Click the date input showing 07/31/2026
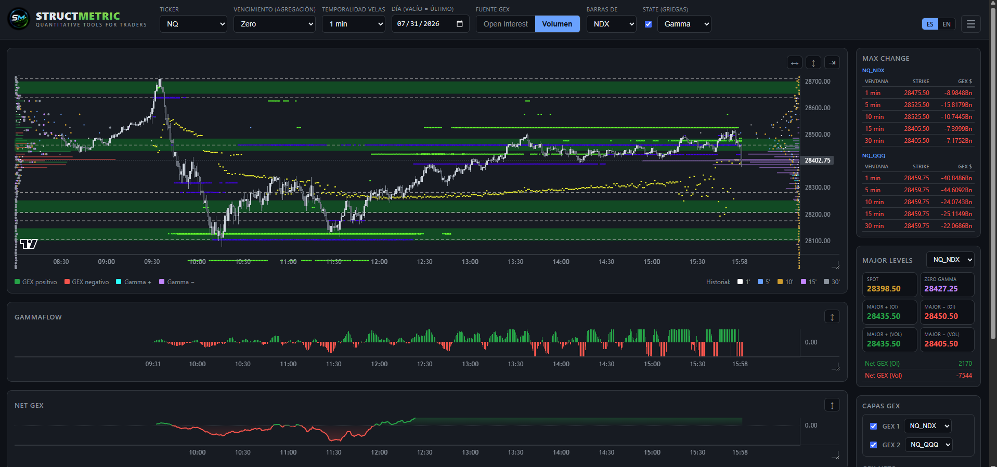 click(x=431, y=24)
